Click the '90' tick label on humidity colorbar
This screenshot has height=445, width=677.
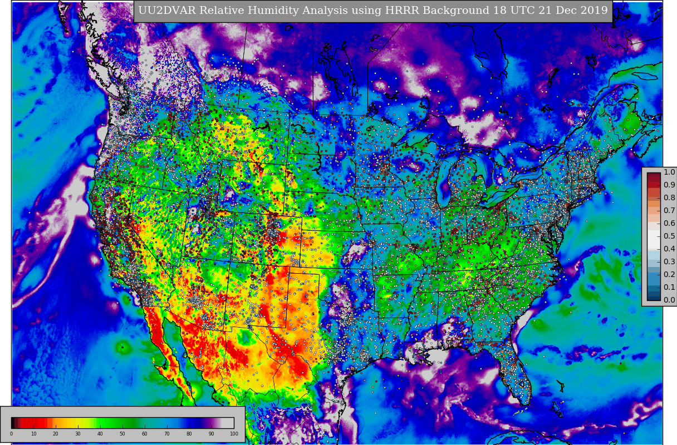pyautogui.click(x=212, y=434)
